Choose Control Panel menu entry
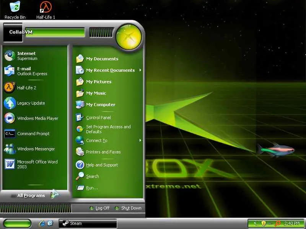The image size is (306, 229). pos(108,118)
